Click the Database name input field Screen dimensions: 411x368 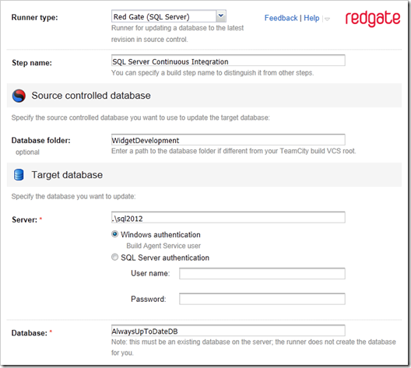point(228,331)
